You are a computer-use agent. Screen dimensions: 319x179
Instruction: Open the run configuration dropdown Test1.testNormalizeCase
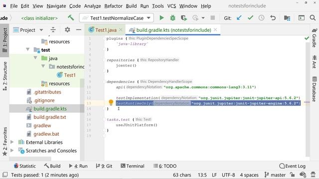(116, 18)
